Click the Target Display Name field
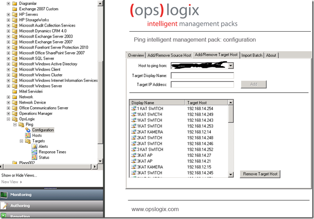This screenshot has height=219, width=314. pos(202,75)
